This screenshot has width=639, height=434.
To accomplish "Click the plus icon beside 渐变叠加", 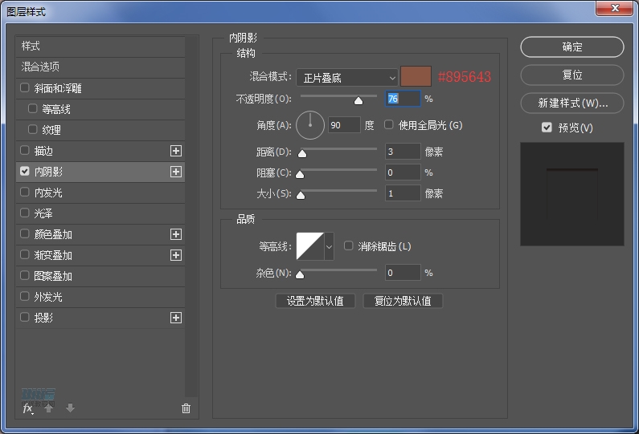I will [x=176, y=255].
